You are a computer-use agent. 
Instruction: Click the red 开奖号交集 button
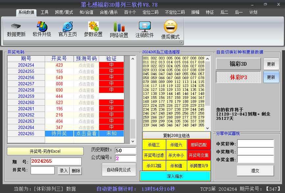(199, 155)
